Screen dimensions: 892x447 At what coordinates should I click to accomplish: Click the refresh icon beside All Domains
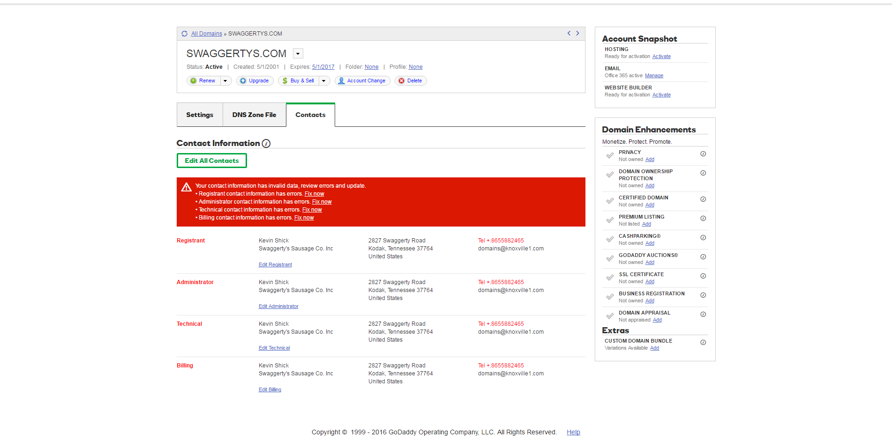[x=185, y=34]
